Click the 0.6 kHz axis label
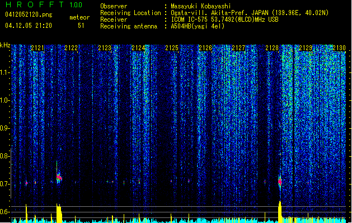 [4, 212]
